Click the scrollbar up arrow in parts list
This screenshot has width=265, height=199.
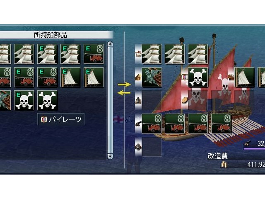point(110,44)
